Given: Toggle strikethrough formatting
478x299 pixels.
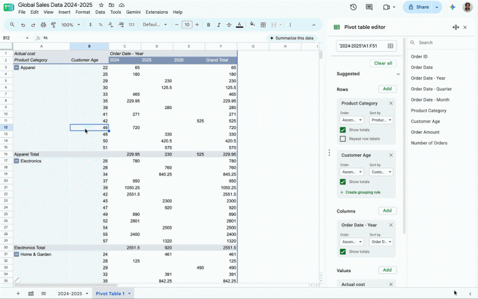Looking at the screenshot, I should coord(229,24).
